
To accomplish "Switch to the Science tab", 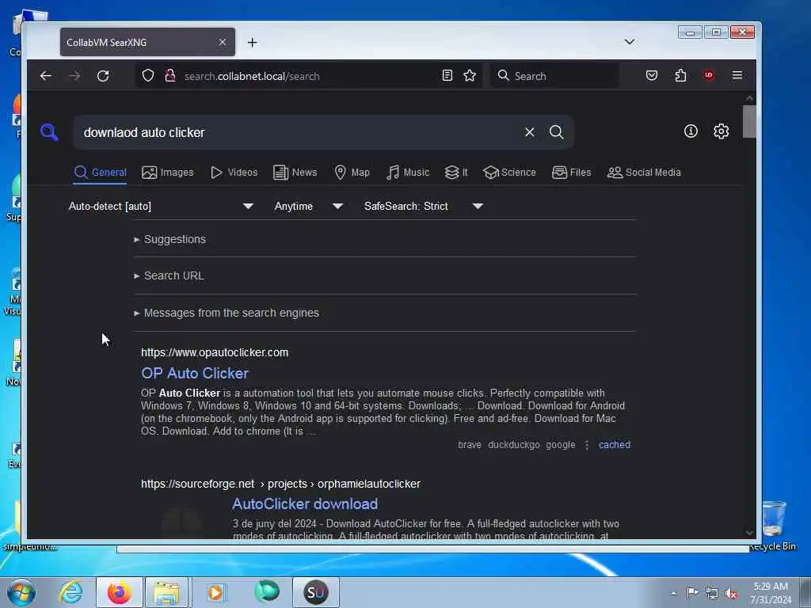I will point(509,172).
